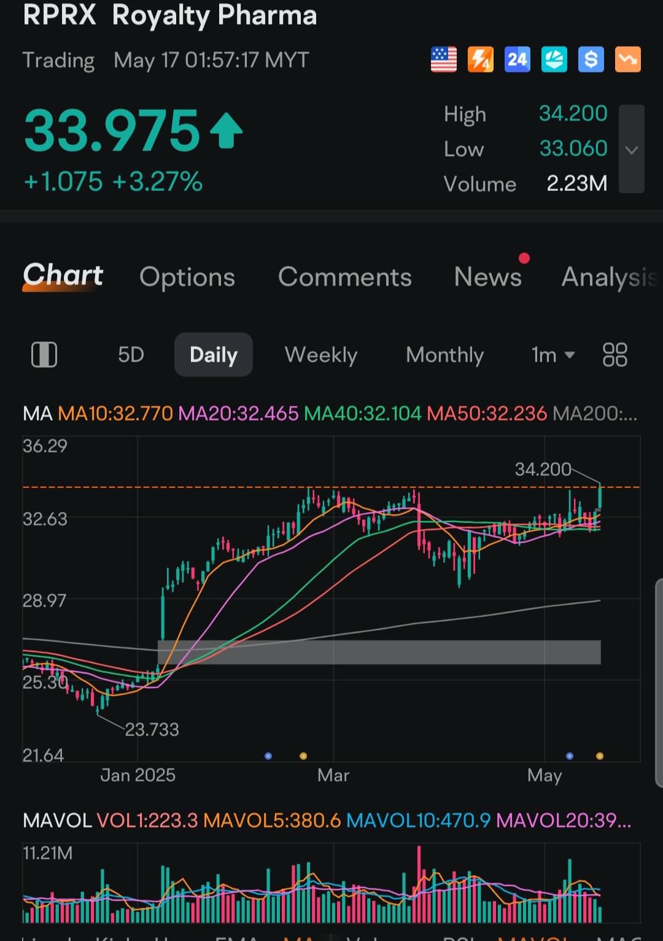Tap the Volume value 2.23M
The height and width of the screenshot is (941, 663).
click(x=577, y=184)
